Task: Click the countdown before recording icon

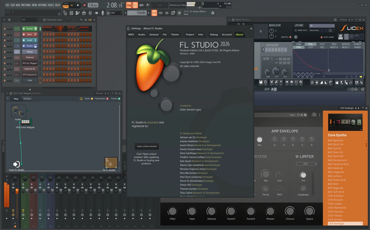Action: [135, 5]
